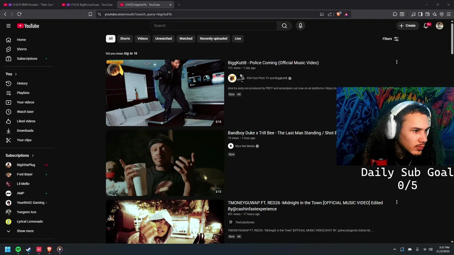Click Brave Rewards triangle icon
Image resolution: width=454 pixels, height=255 pixels.
[346, 14]
